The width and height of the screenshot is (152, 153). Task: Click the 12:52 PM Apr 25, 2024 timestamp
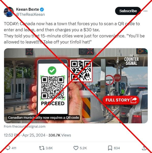click(x=24, y=135)
